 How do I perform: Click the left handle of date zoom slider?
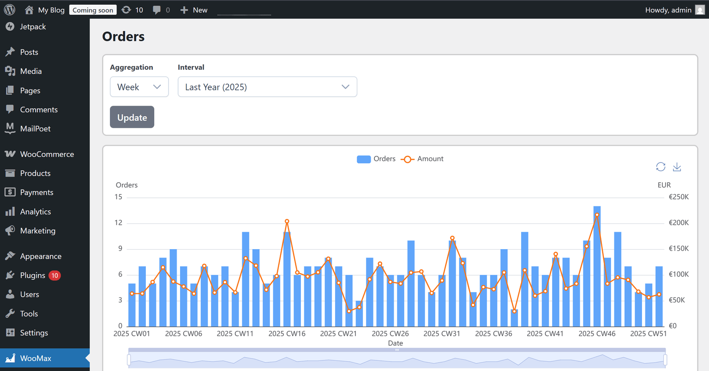[x=129, y=359]
